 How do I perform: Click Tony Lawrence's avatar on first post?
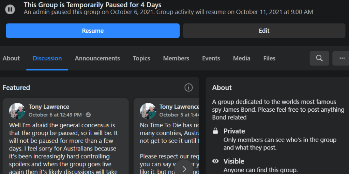[17, 111]
